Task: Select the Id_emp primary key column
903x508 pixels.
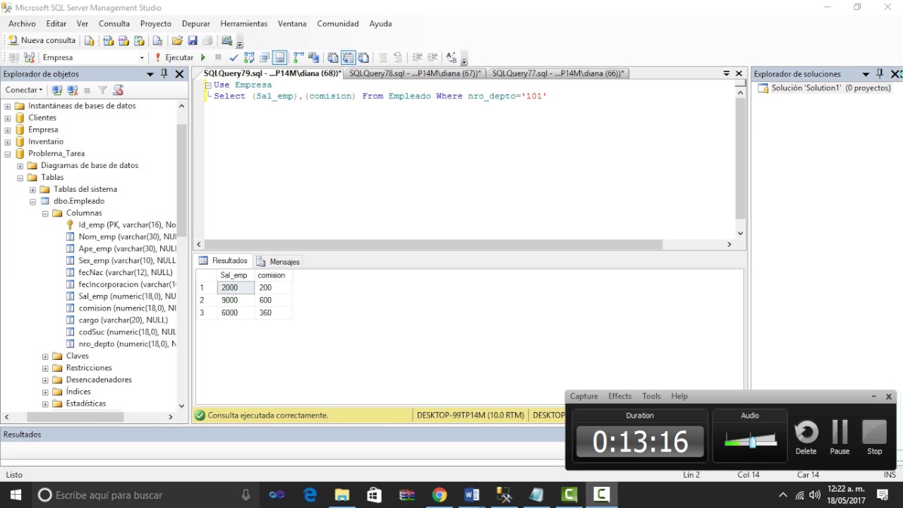Action: 127,225
